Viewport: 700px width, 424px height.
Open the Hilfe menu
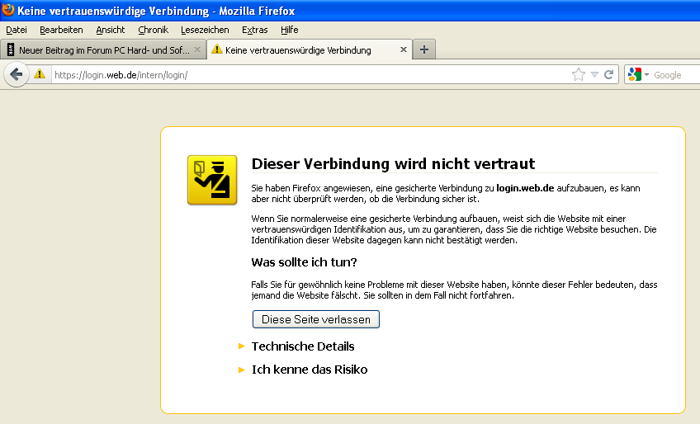[289, 30]
